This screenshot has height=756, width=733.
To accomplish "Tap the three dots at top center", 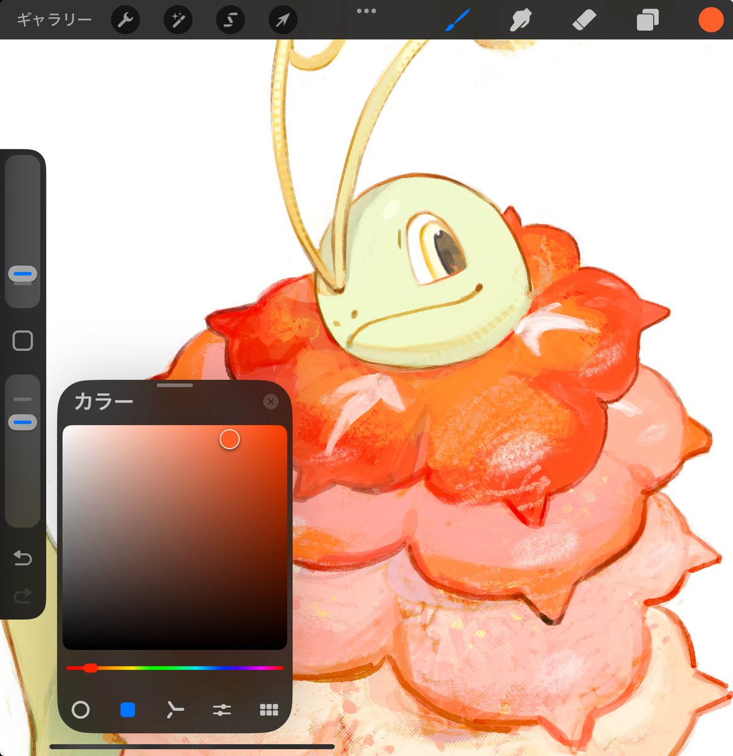I will tap(366, 11).
